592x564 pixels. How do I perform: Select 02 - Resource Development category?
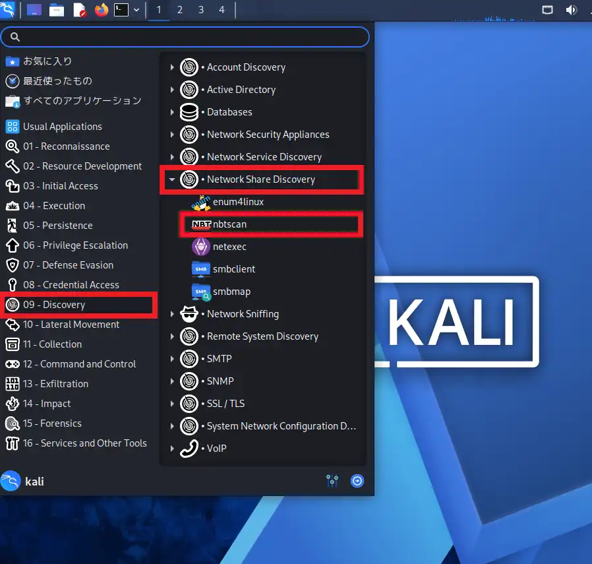pyautogui.click(x=79, y=166)
